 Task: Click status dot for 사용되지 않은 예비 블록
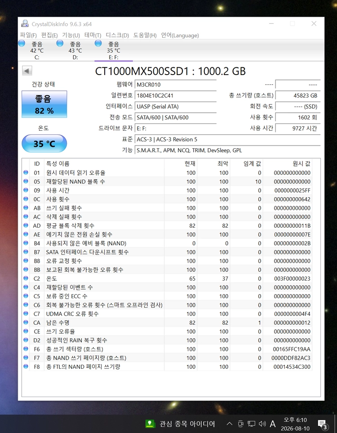click(26, 243)
